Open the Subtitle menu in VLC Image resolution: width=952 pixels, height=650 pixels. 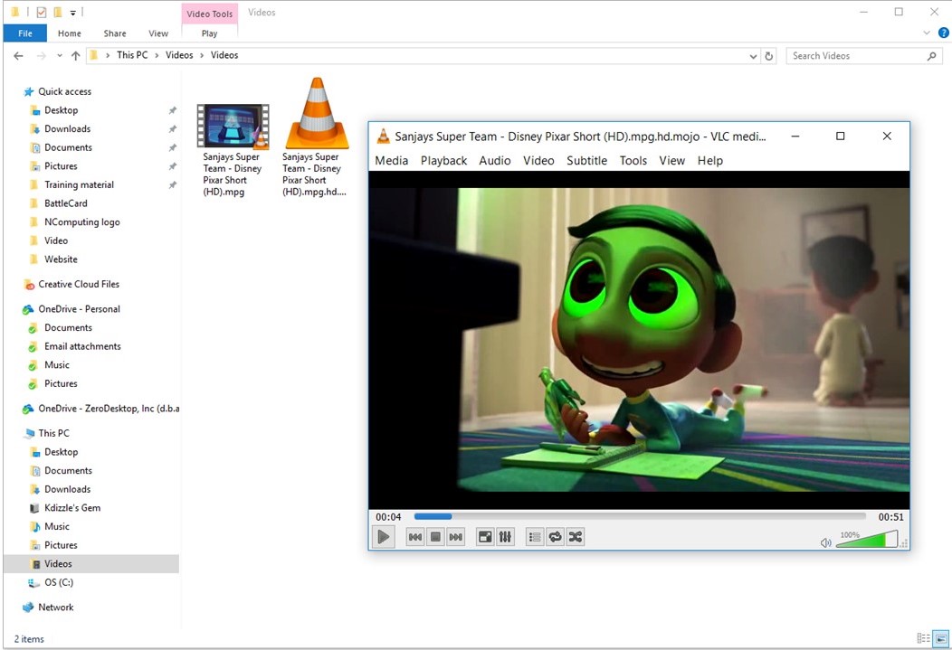click(586, 161)
